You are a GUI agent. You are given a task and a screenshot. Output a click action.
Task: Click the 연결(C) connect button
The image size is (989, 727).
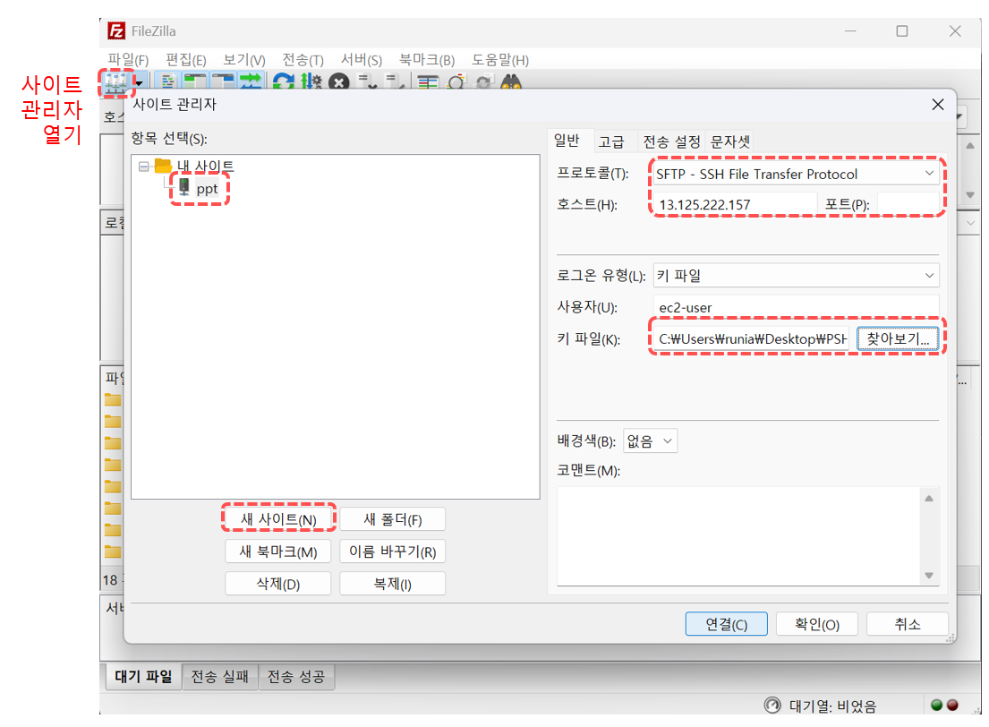pyautogui.click(x=726, y=623)
